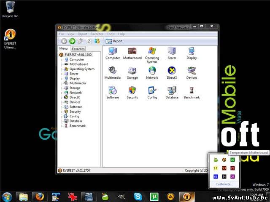Image resolution: width=270 pixels, height=202 pixels.
Task: Click the Send Feedback link in title bar
Action: pyautogui.click(x=178, y=27)
